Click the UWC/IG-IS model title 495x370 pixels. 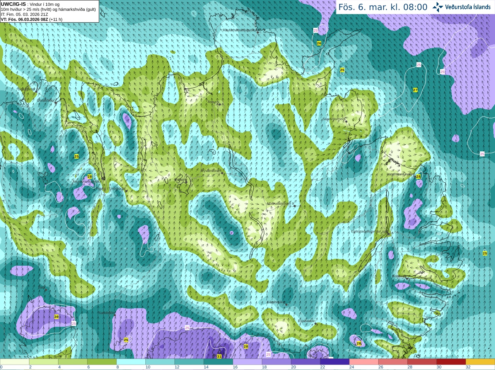point(13,4)
